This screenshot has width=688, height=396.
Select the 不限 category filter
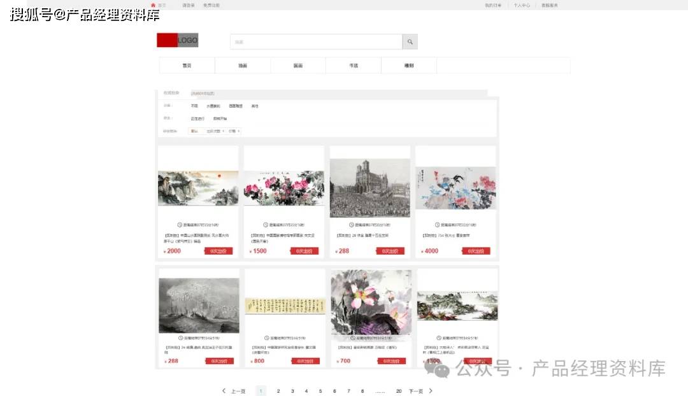tap(194, 106)
